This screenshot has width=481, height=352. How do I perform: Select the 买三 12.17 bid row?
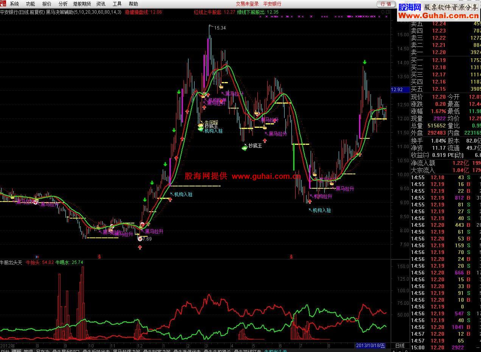(x=446, y=74)
